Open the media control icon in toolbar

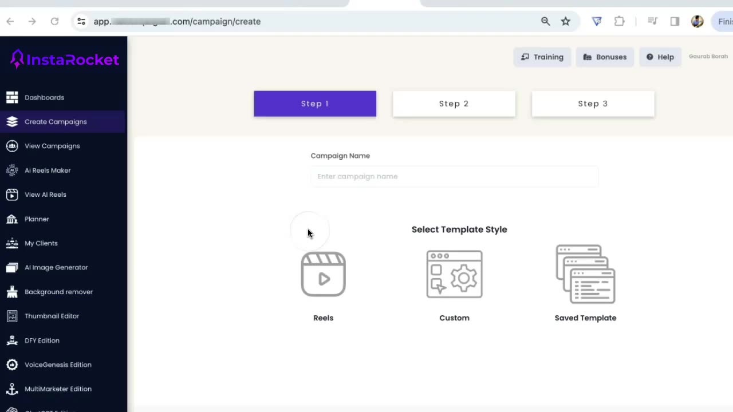(652, 21)
